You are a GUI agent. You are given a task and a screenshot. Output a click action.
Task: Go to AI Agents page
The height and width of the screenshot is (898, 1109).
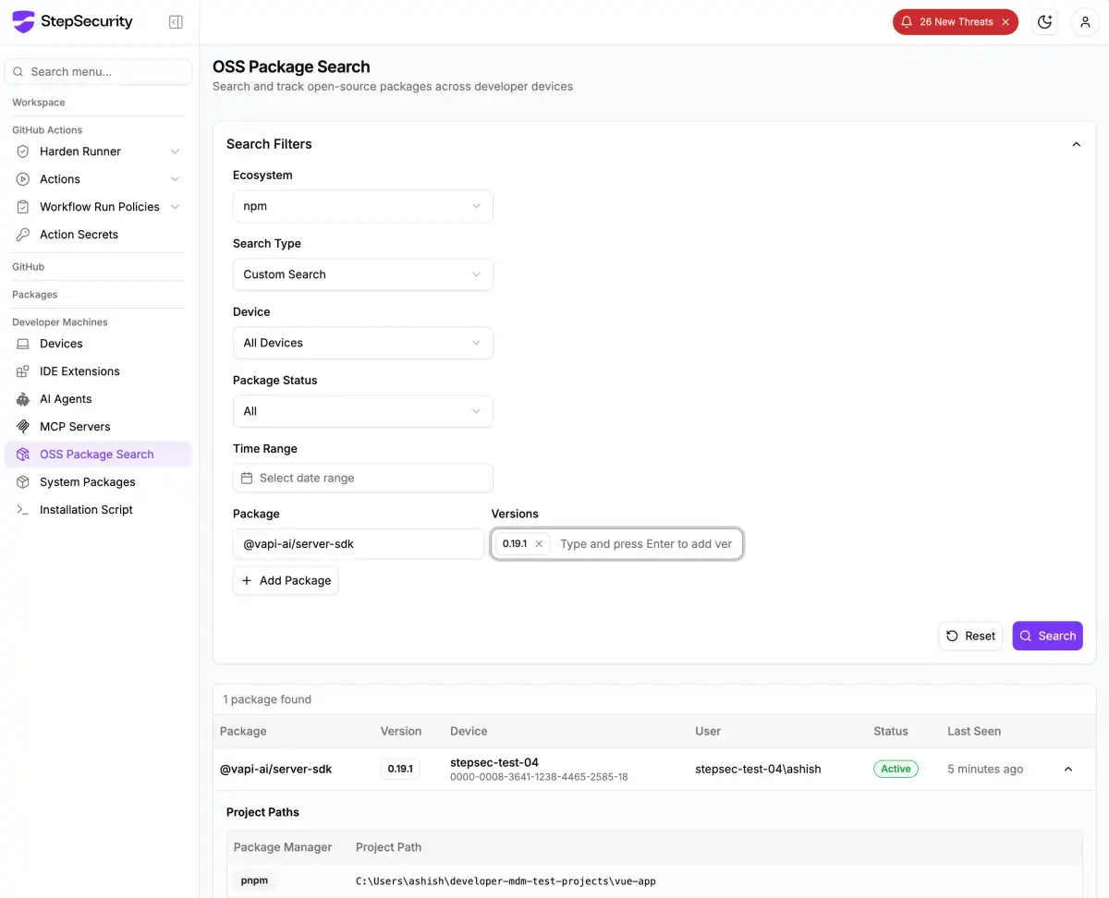coord(97,399)
